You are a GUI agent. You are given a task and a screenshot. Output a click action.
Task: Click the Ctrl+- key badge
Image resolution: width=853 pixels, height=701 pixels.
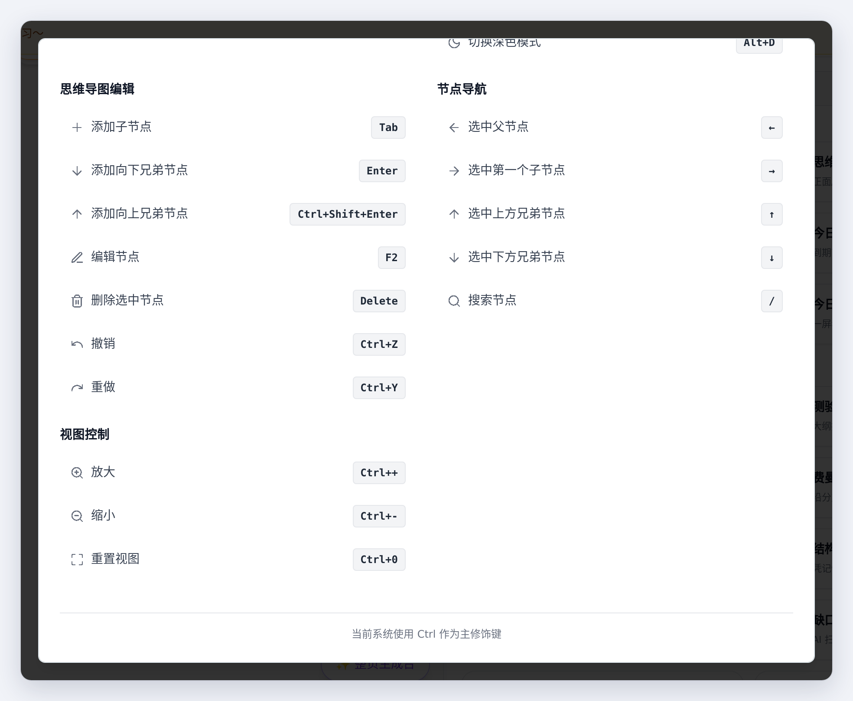pyautogui.click(x=379, y=516)
